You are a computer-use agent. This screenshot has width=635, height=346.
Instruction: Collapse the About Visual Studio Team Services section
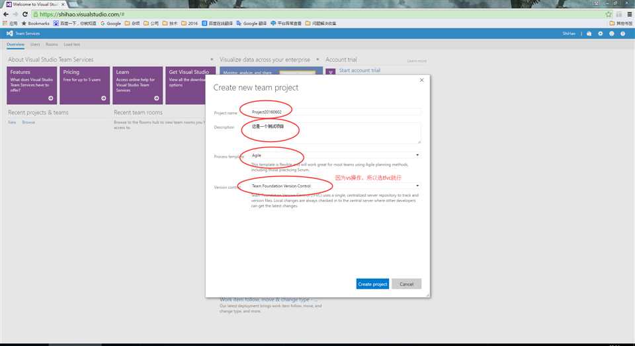(x=212, y=59)
